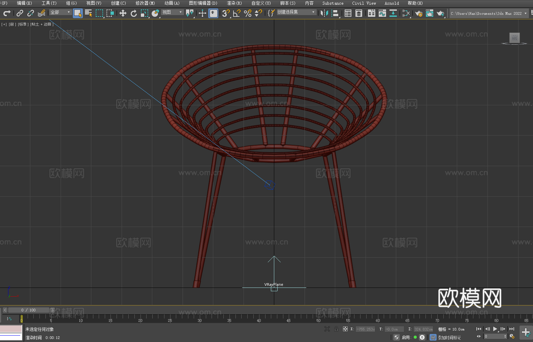Open the 编辑(E) menu
Viewport: 533px width, 342px height.
tap(24, 3)
